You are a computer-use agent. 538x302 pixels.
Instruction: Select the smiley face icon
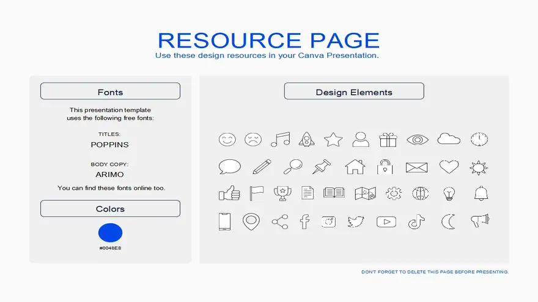pos(227,140)
